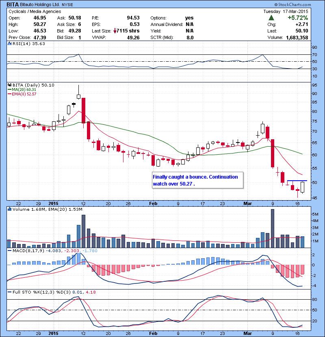
Task: Click the tallest volume bar on Mar 9
Action: (273, 229)
